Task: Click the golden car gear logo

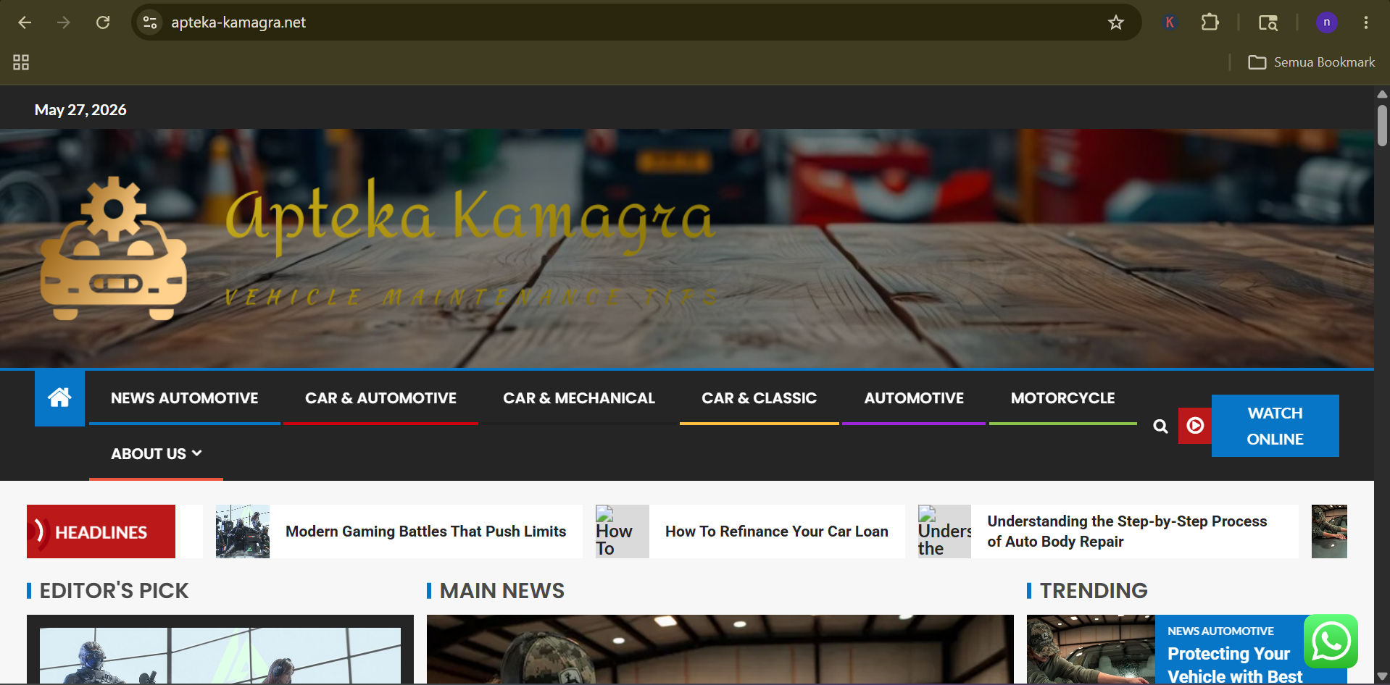Action: pos(114,248)
